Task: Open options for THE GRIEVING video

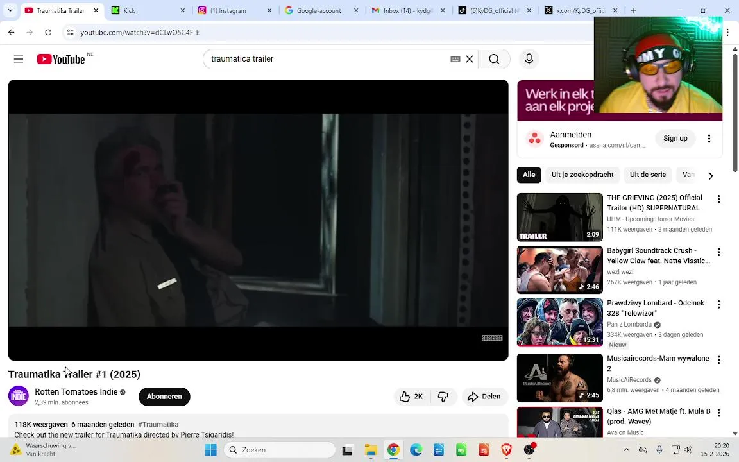Action: pyautogui.click(x=718, y=199)
